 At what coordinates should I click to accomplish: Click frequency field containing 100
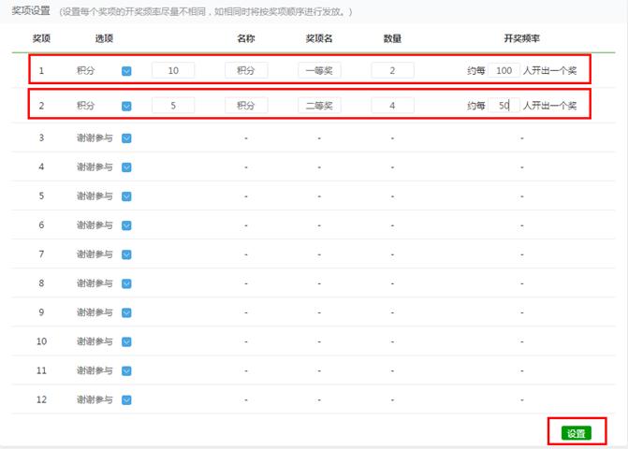(x=504, y=71)
